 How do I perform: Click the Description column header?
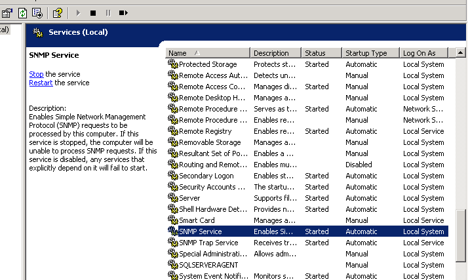tap(275, 53)
